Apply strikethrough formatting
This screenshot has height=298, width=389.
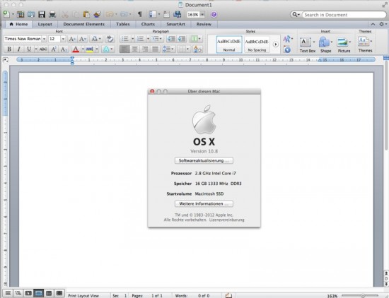(x=43, y=49)
